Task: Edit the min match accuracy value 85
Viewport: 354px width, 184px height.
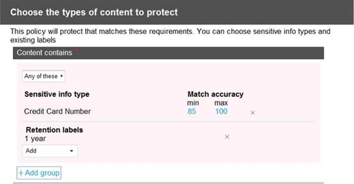Action: (x=192, y=111)
